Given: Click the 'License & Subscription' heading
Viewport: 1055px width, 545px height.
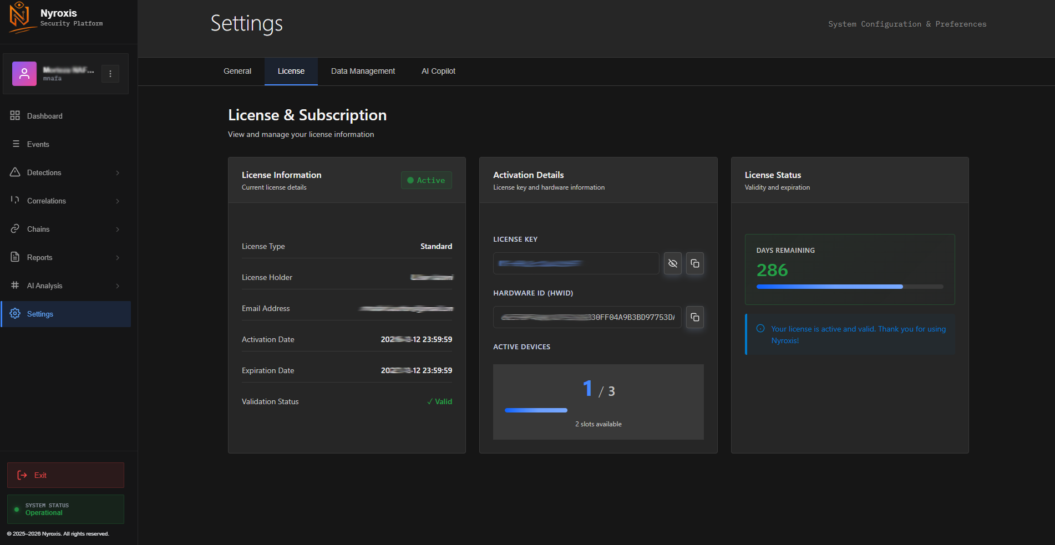Looking at the screenshot, I should point(307,115).
